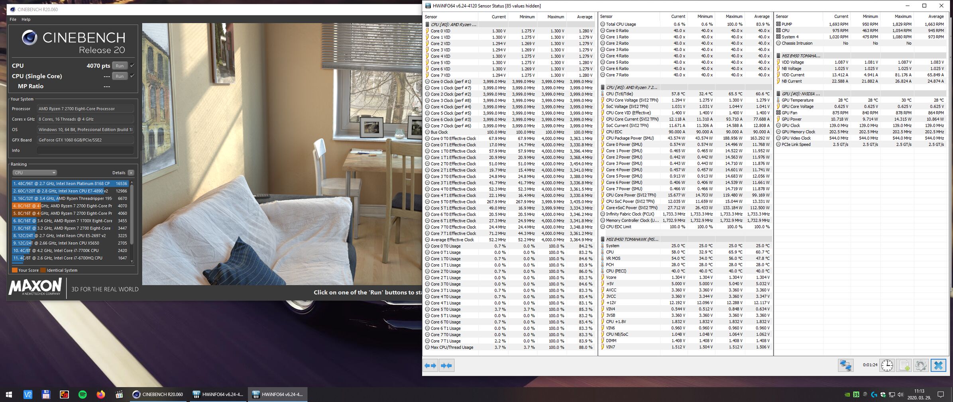Open the floppy disk app on the taskbar
953x402 pixels.
click(46, 394)
